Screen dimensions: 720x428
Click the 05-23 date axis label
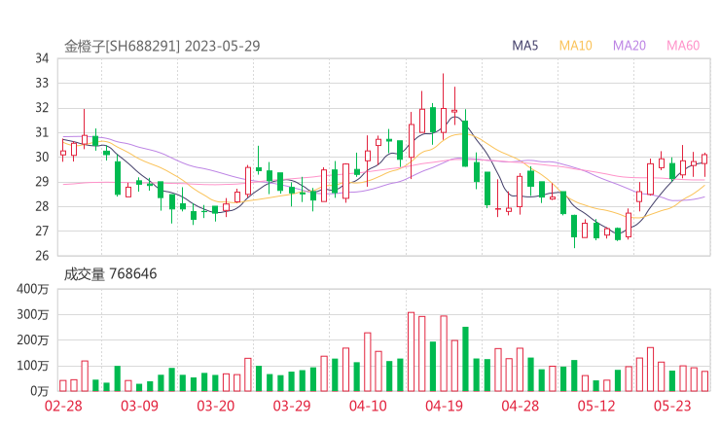tap(672, 406)
